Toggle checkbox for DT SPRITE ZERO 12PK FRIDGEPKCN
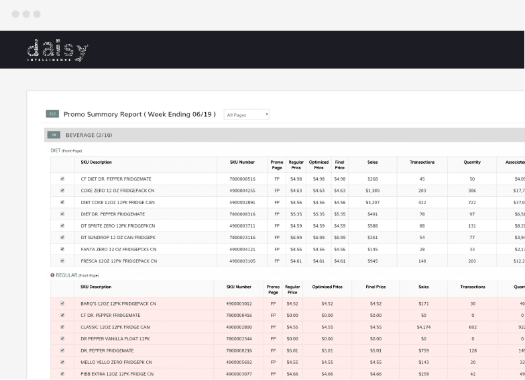 pyautogui.click(x=62, y=226)
